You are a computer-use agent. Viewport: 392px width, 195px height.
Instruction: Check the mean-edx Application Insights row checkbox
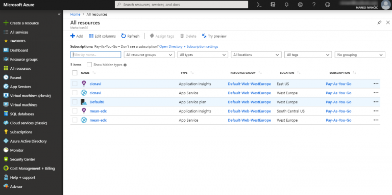coord(75,111)
